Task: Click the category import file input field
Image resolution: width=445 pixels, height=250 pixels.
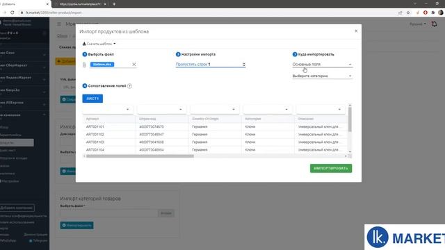Action: (109, 213)
